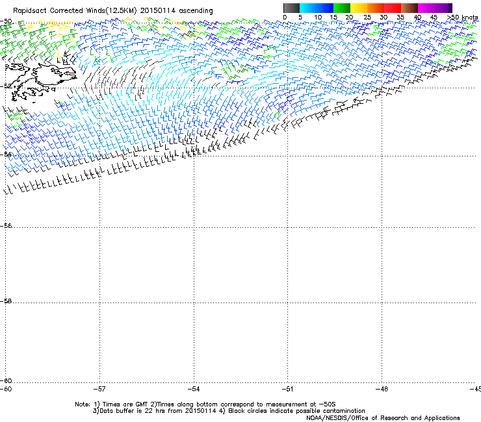Click the '30' tick label under color bar
Image resolution: width=481 pixels, height=422 pixels.
[x=383, y=18]
